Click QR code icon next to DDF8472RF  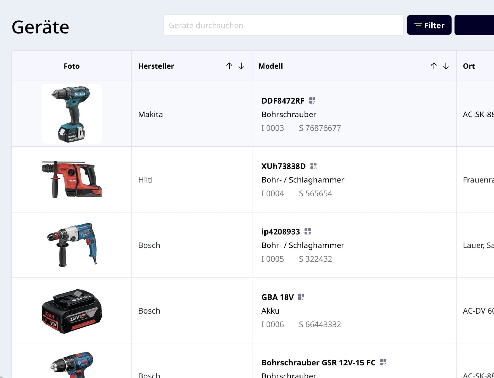tap(312, 100)
